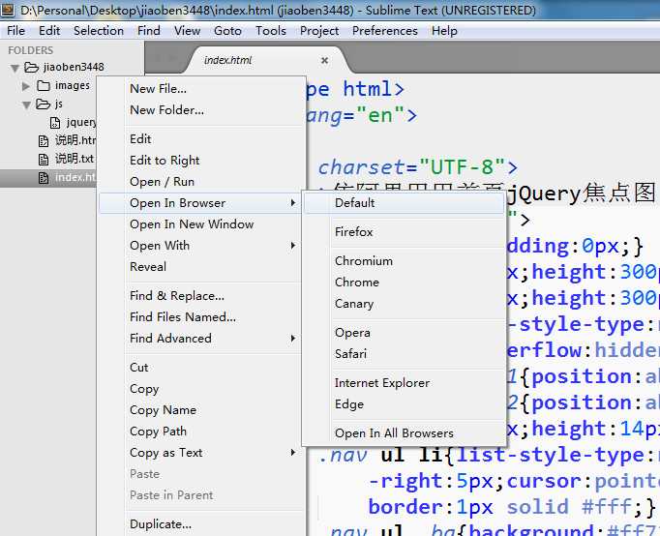The image size is (660, 536).
Task: Open file in Internet Explorer
Action: pyautogui.click(x=404, y=383)
